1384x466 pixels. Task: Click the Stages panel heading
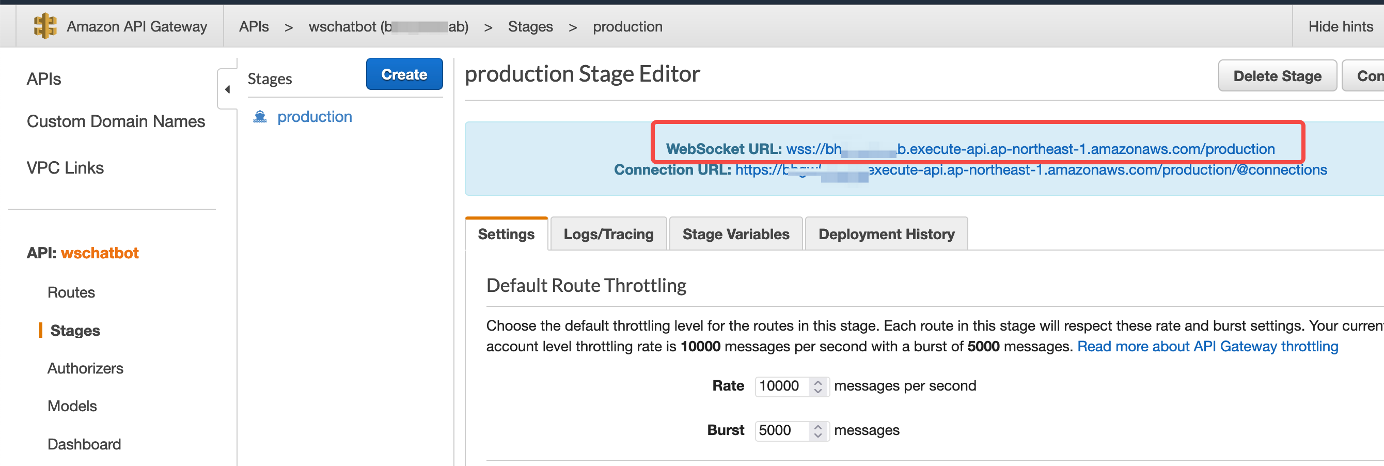(x=269, y=79)
